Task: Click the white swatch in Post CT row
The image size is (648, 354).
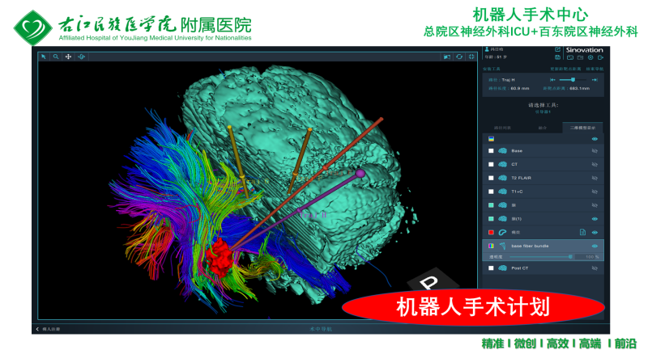Action: (491, 268)
